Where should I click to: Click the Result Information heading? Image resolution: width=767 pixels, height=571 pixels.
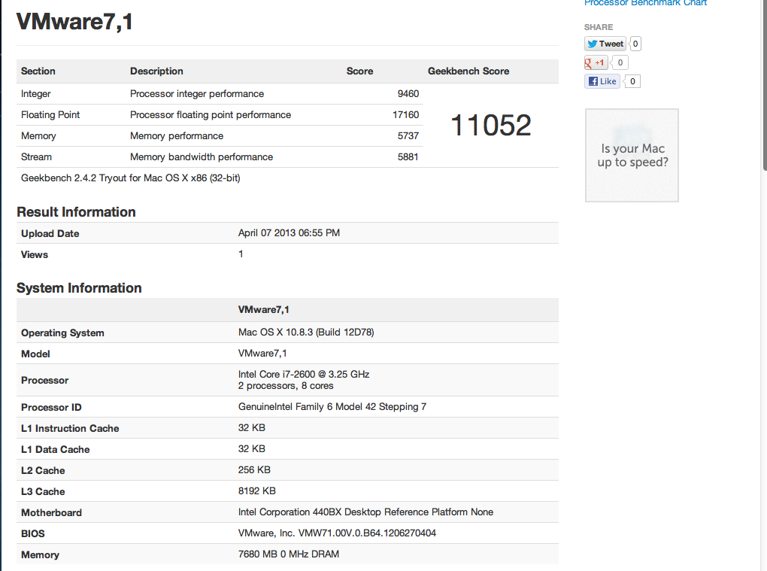[x=76, y=212]
